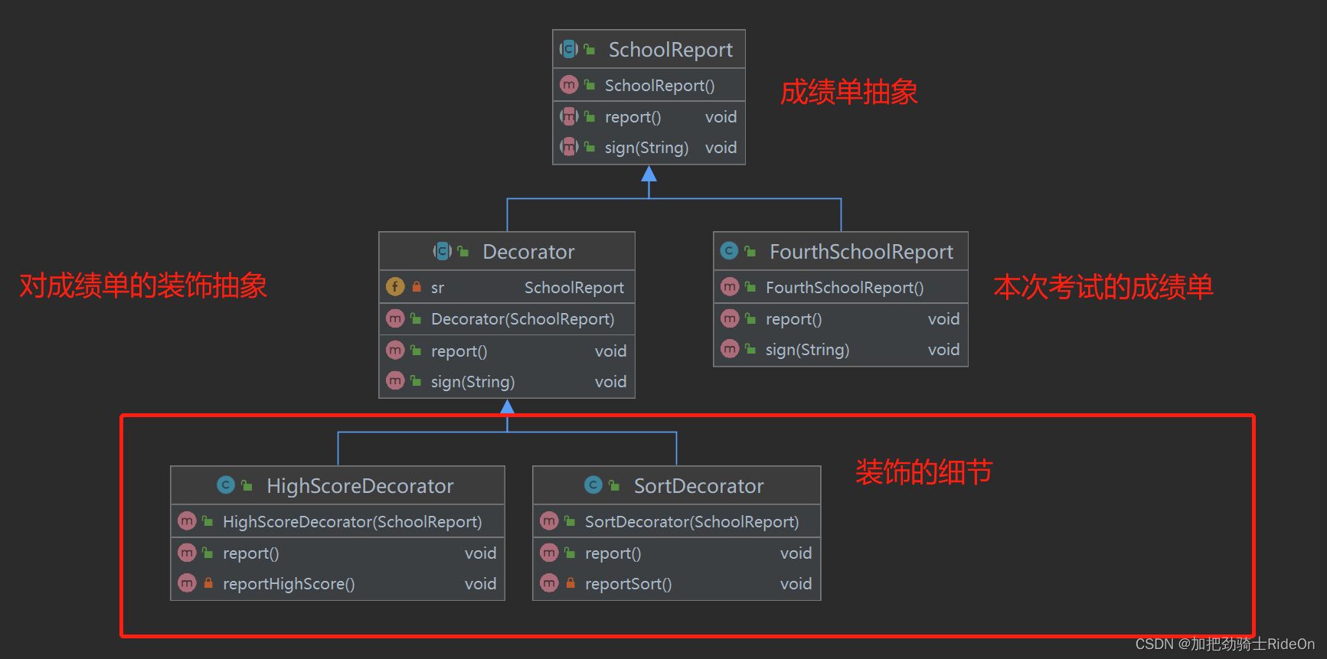Select the reportHighScore() method row
The height and width of the screenshot is (659, 1327).
coord(338,584)
